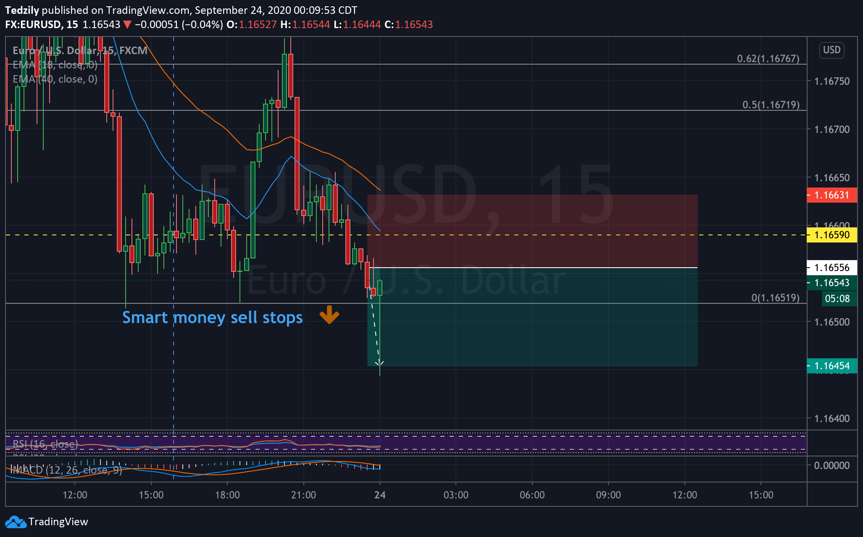Screen dimensions: 863x537
Task: Click the L:1.16444 low value in header
Action: (x=357, y=25)
